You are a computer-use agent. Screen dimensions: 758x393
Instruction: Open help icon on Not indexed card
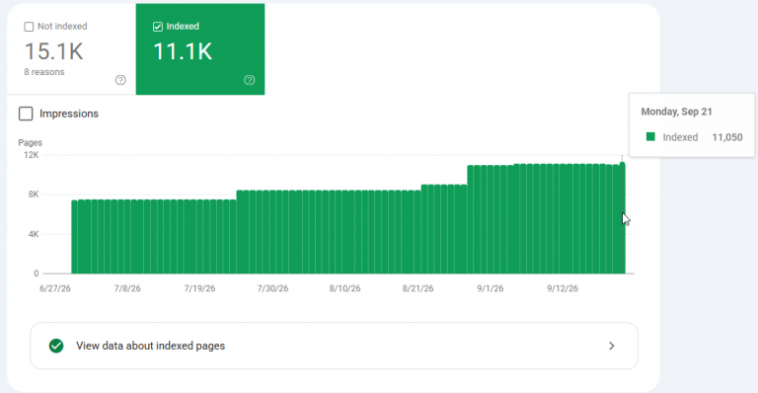[120, 80]
